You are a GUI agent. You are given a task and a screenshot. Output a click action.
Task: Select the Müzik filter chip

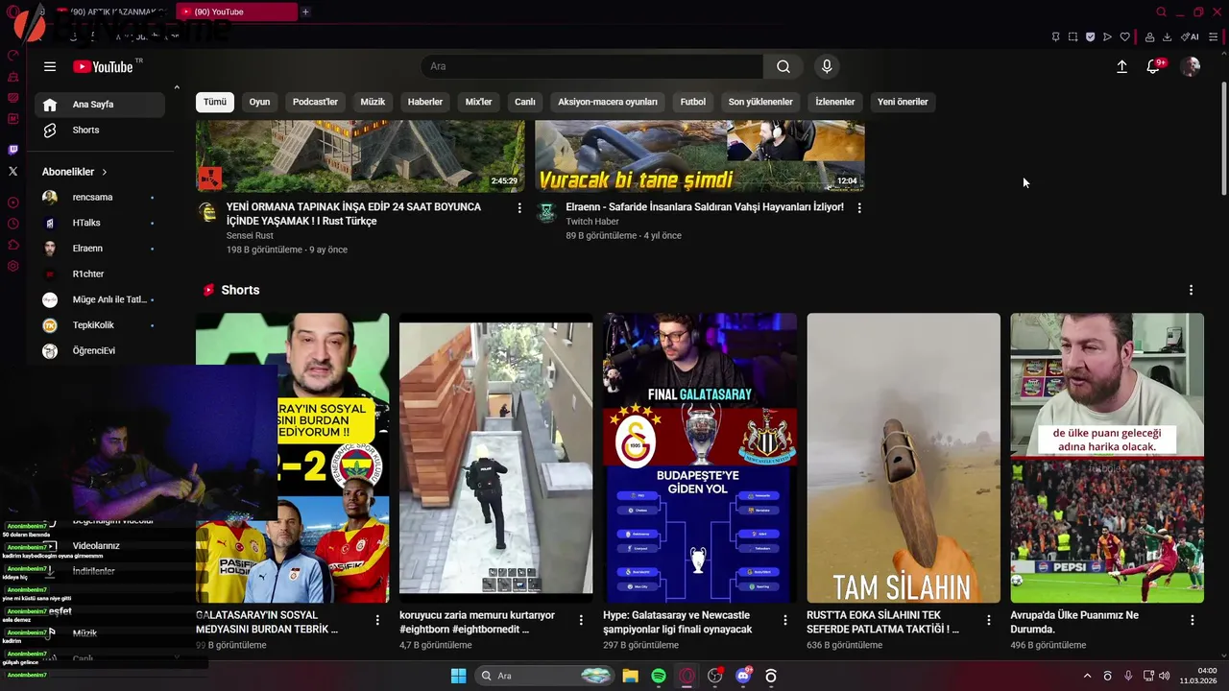[x=373, y=102]
